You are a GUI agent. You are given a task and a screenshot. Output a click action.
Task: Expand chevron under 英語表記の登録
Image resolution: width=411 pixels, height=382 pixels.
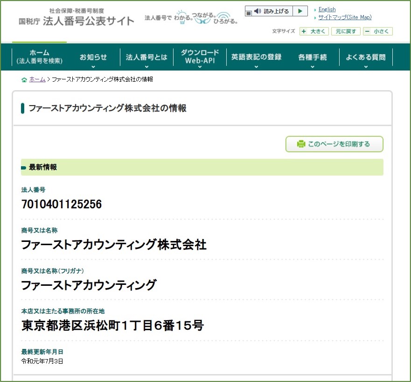(x=257, y=67)
